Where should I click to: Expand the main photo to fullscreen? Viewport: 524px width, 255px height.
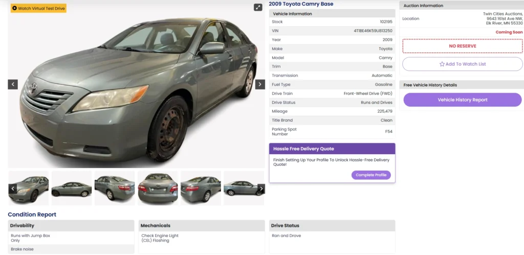258,8
